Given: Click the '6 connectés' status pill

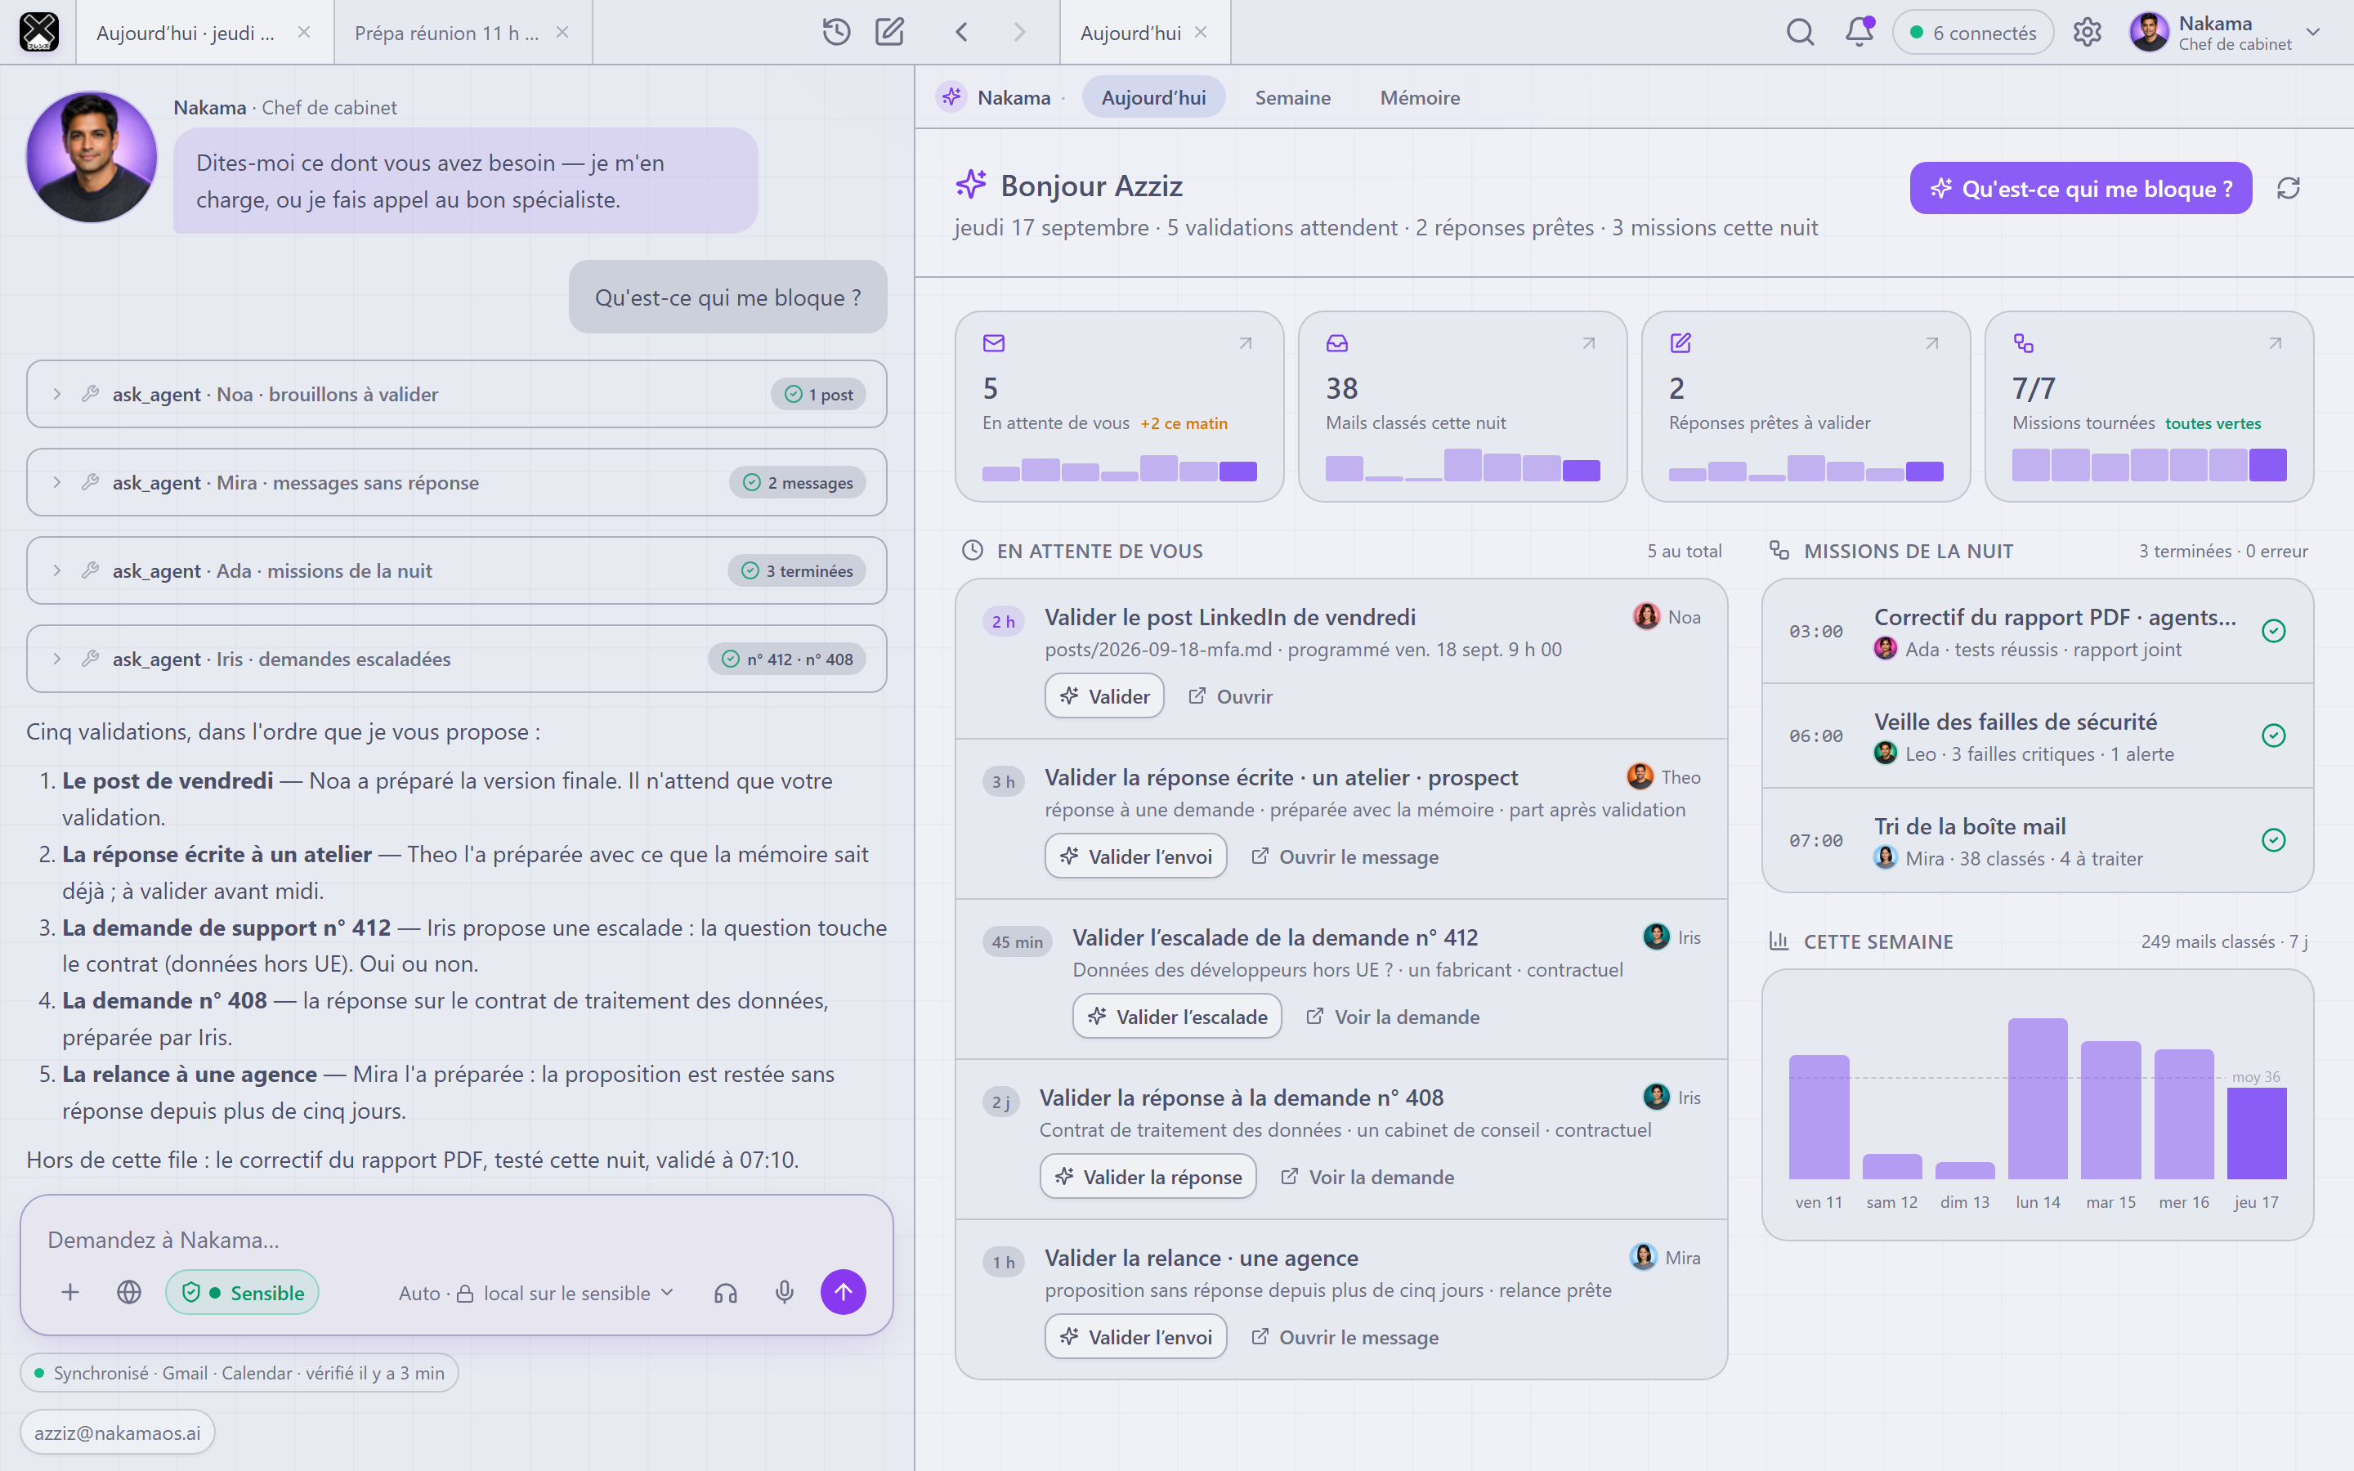Looking at the screenshot, I should point(1972,32).
